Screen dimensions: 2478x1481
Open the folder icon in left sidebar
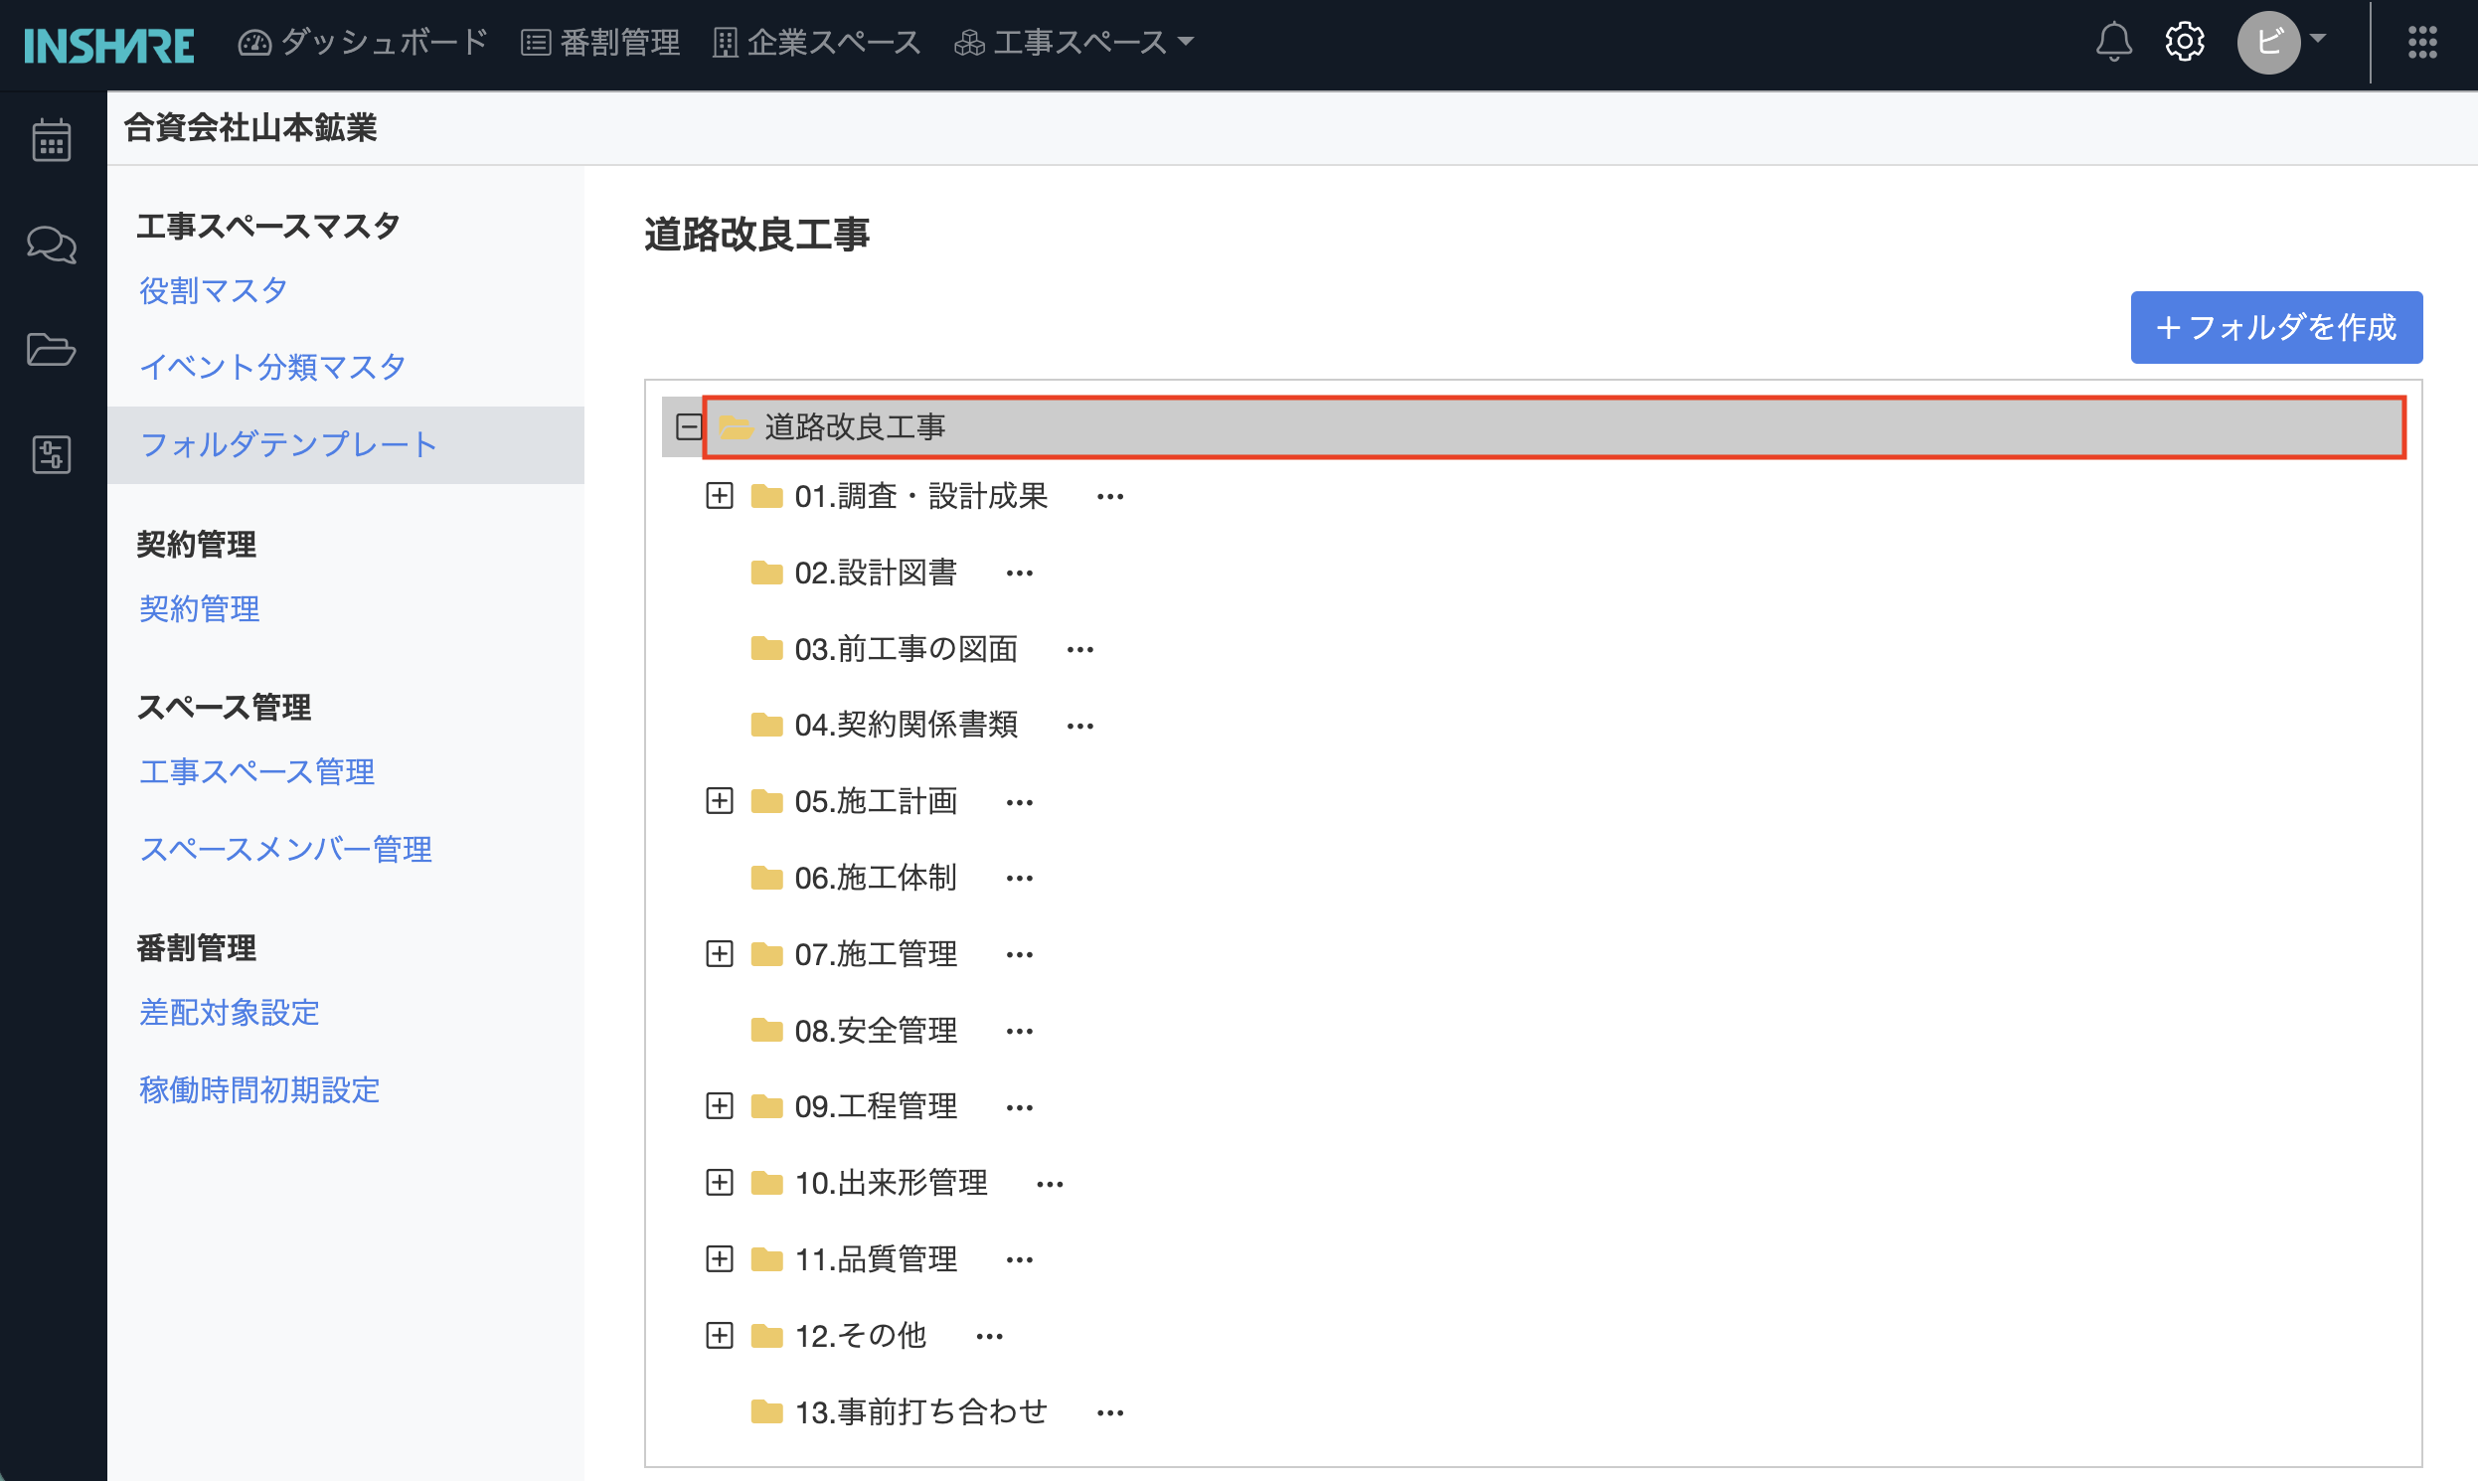click(51, 349)
